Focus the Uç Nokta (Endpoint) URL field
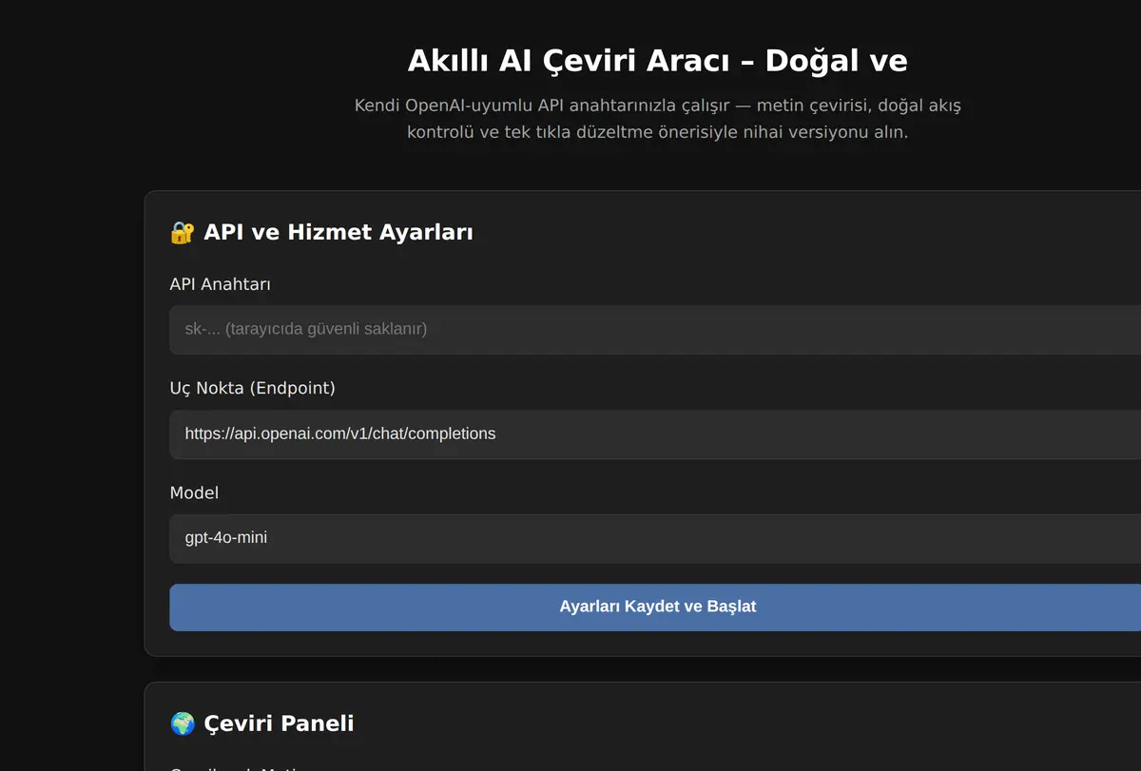The width and height of the screenshot is (1141, 771). (655, 434)
